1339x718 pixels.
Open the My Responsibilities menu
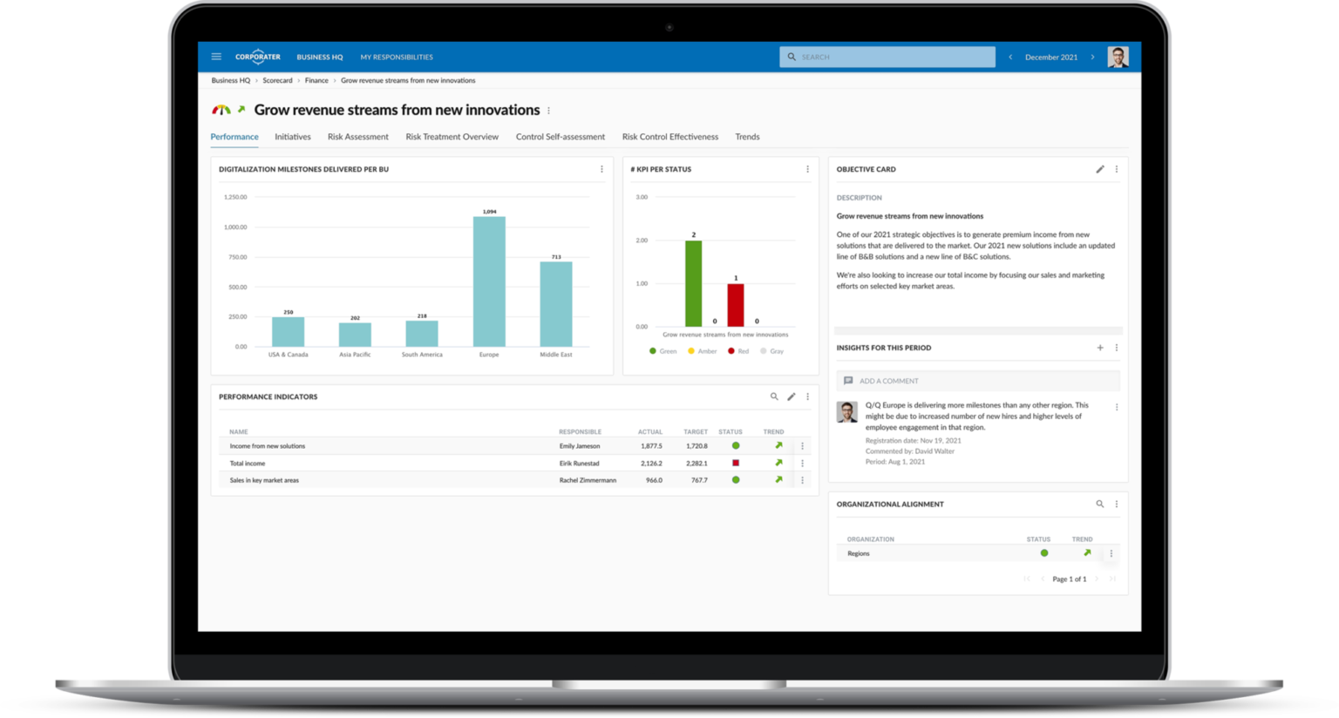(x=397, y=57)
